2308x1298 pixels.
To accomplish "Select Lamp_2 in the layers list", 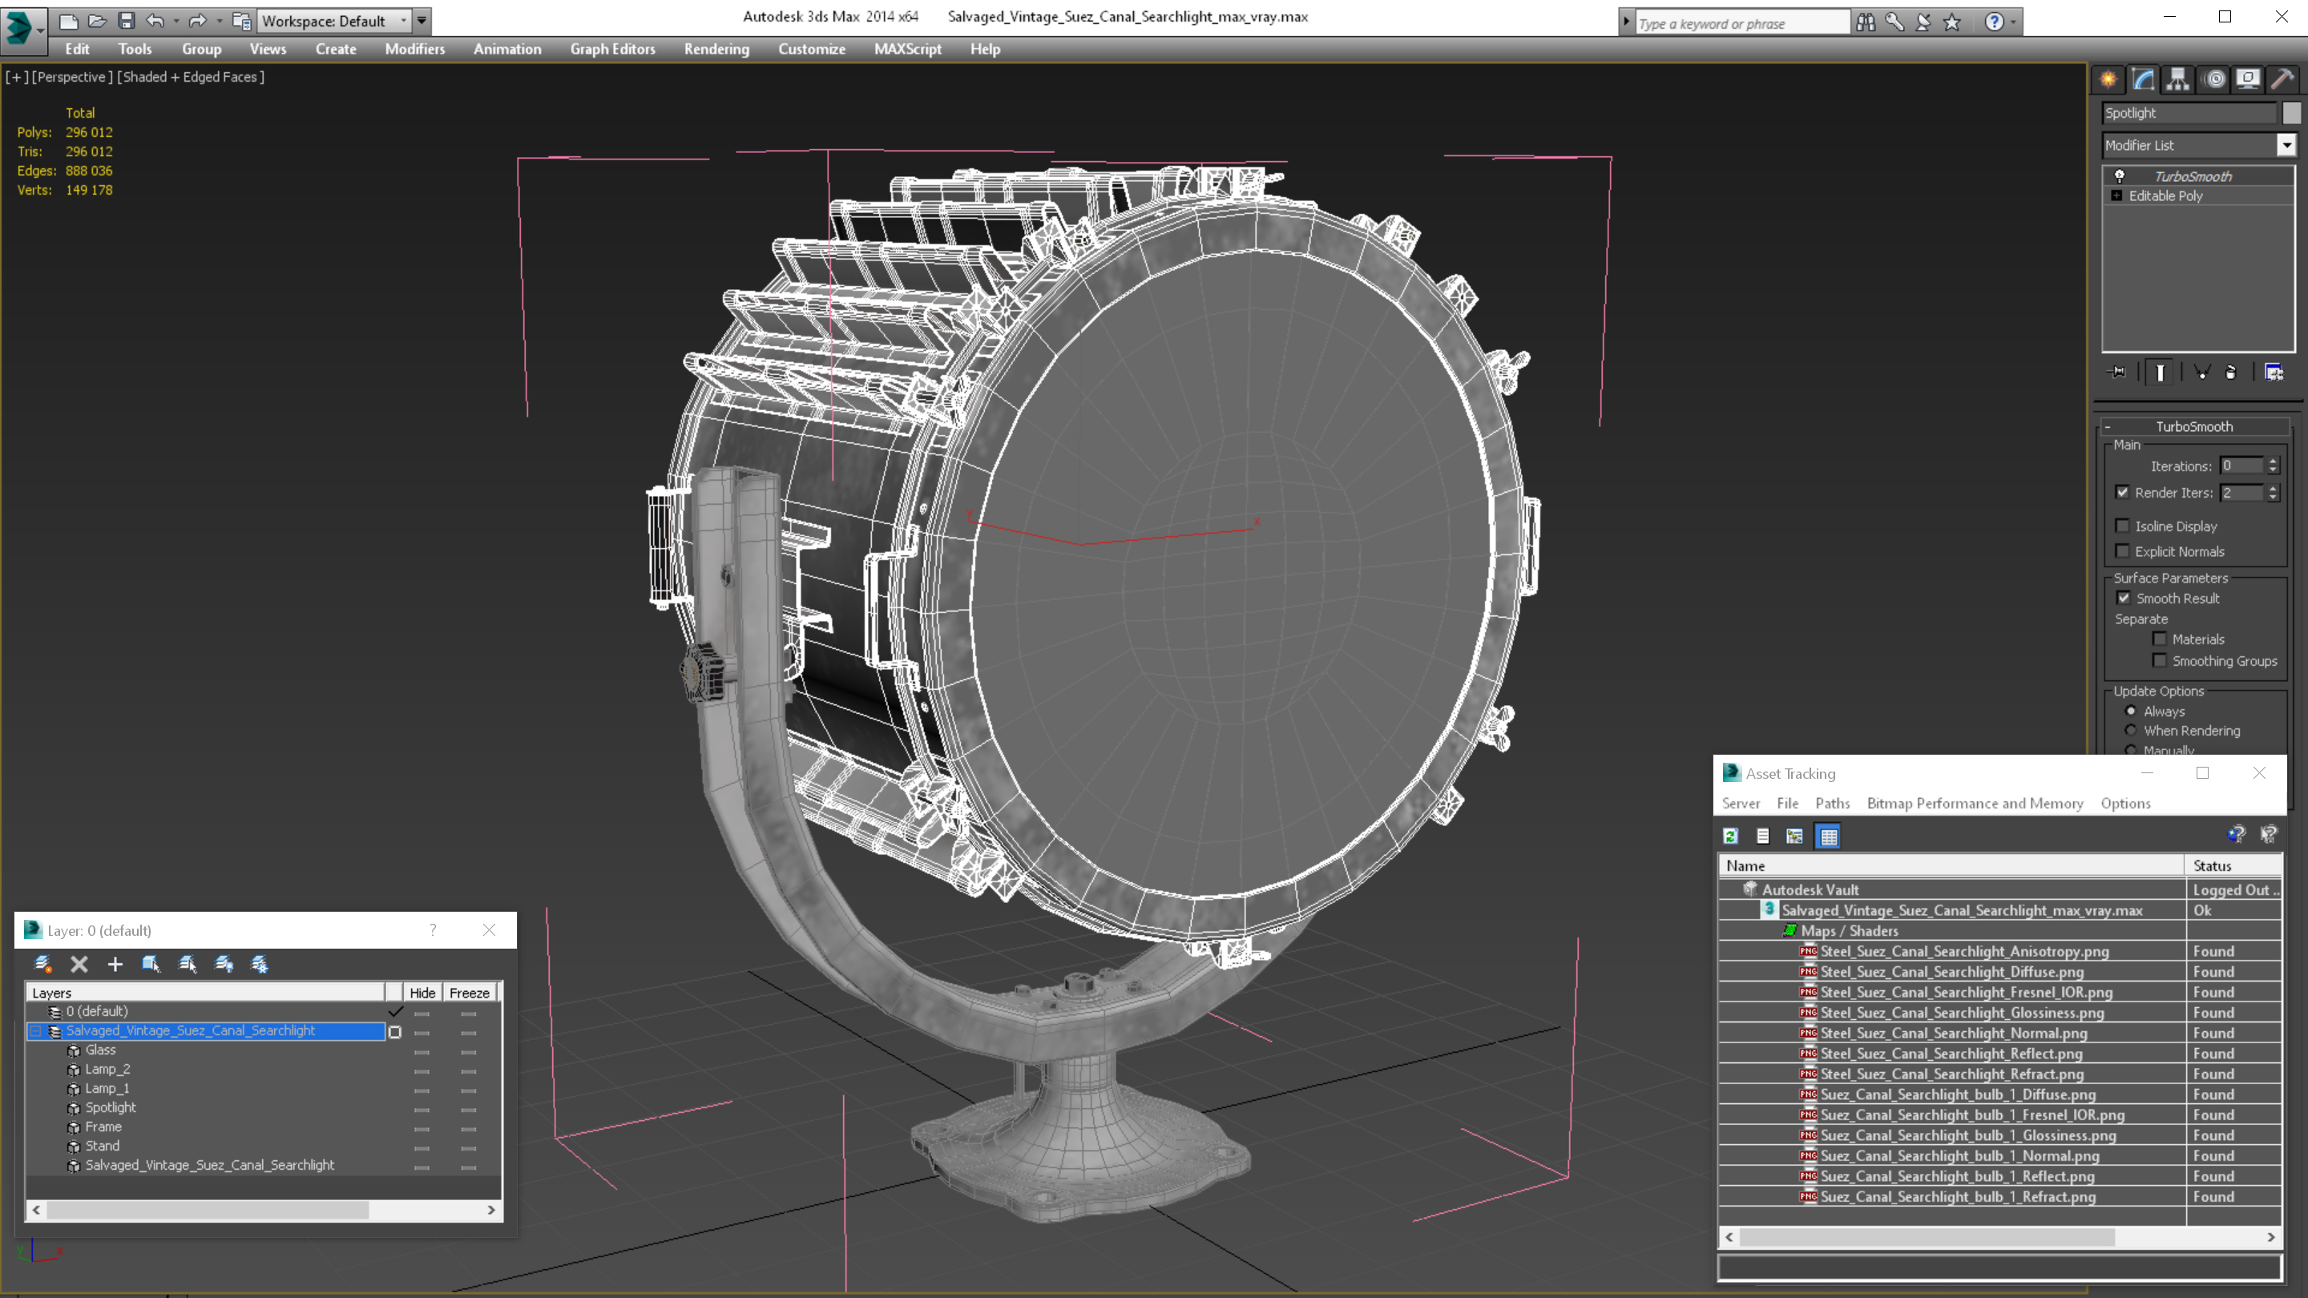I will pyautogui.click(x=107, y=1069).
